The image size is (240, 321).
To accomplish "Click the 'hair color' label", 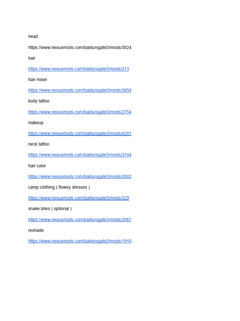I will [37, 166].
